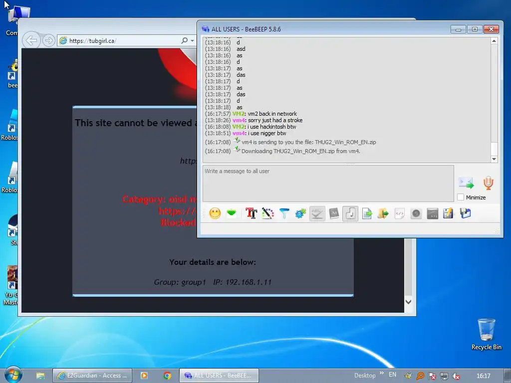Click the Internet Explorer forward arrow button
This screenshot has width=511, height=383.
coord(48,40)
